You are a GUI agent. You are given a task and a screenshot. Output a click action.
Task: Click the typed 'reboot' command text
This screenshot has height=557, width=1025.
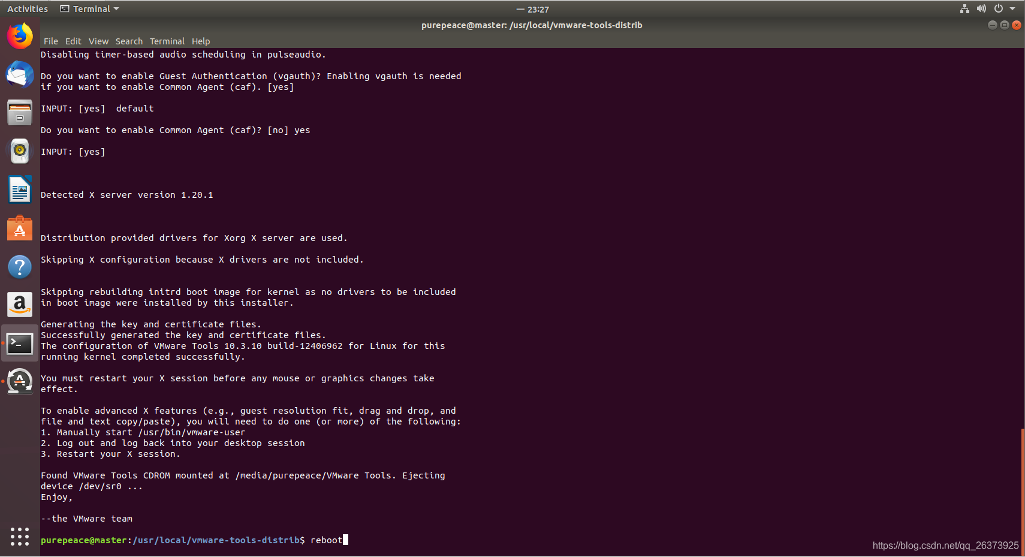pos(327,540)
